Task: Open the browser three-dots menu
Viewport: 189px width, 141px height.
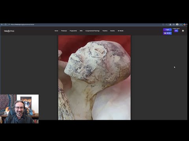Action: tap(181, 24)
